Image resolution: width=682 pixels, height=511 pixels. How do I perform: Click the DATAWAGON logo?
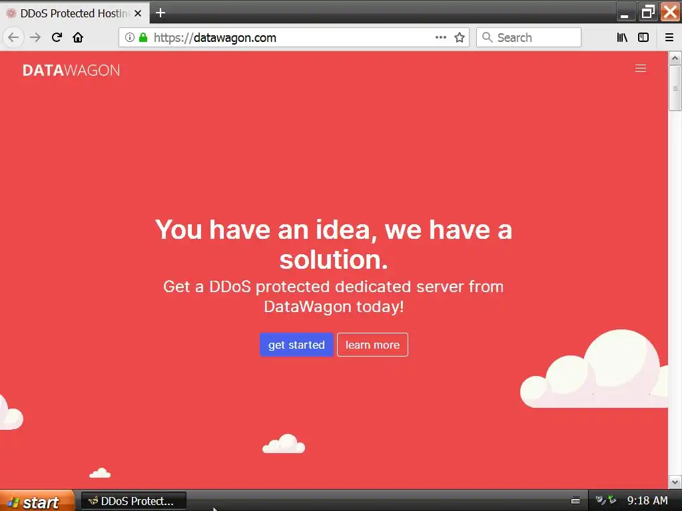[71, 71]
